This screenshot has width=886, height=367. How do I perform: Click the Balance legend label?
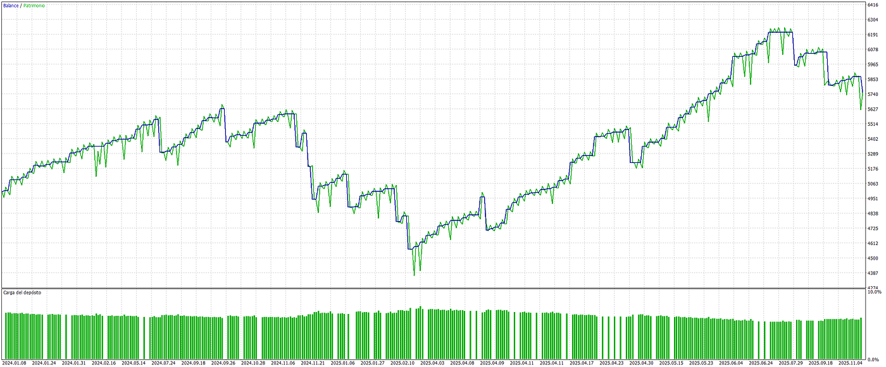pyautogui.click(x=11, y=5)
